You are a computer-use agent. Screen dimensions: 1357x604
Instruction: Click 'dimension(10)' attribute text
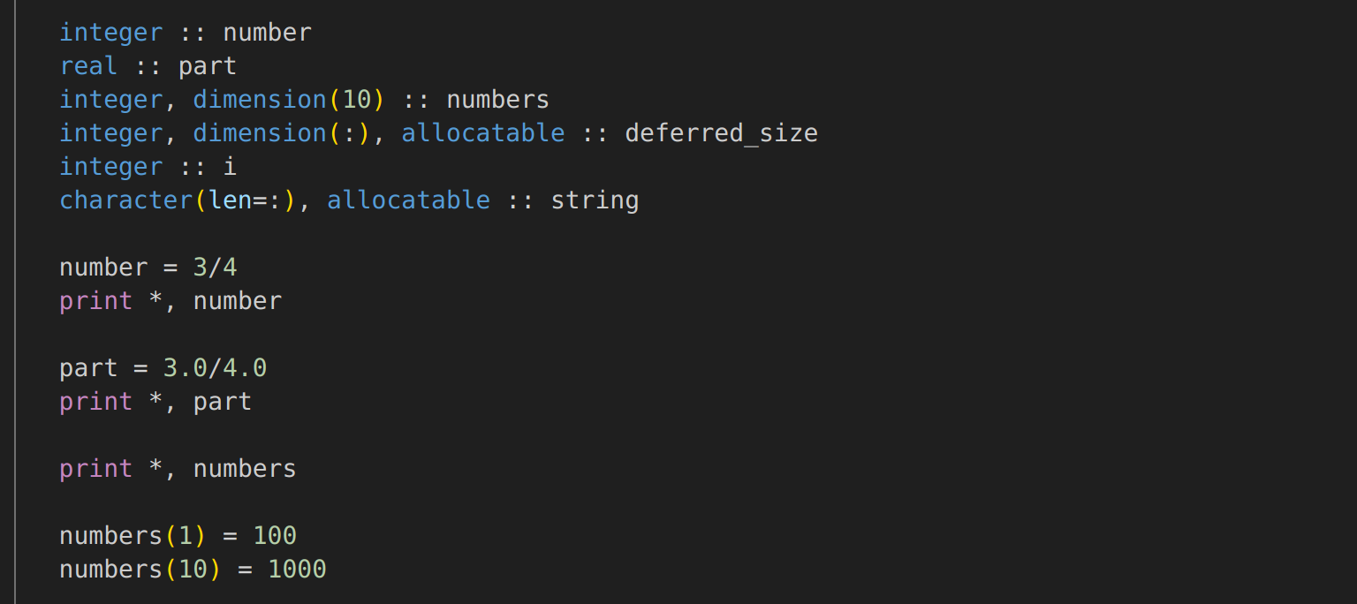289,100
